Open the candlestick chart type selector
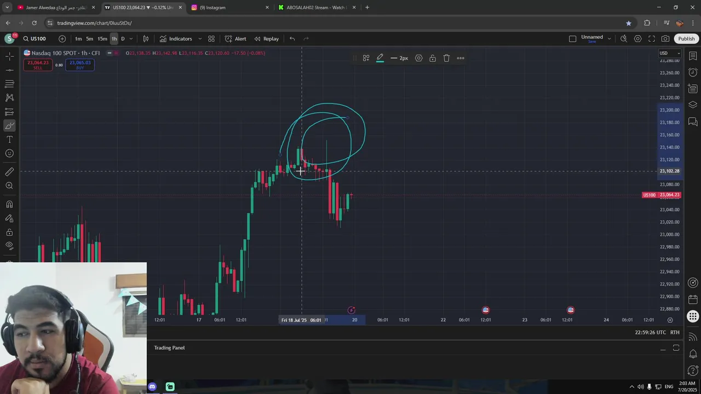The height and width of the screenshot is (394, 701). point(146,39)
